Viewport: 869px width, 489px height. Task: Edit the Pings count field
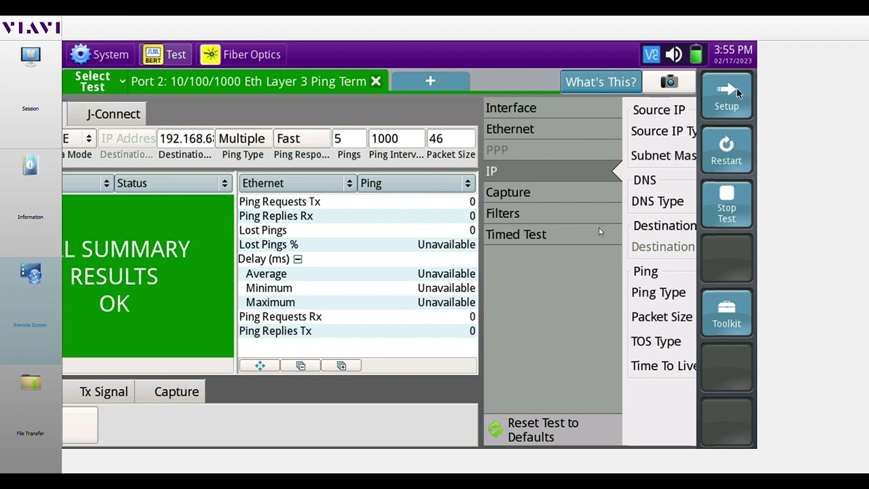pyautogui.click(x=349, y=139)
